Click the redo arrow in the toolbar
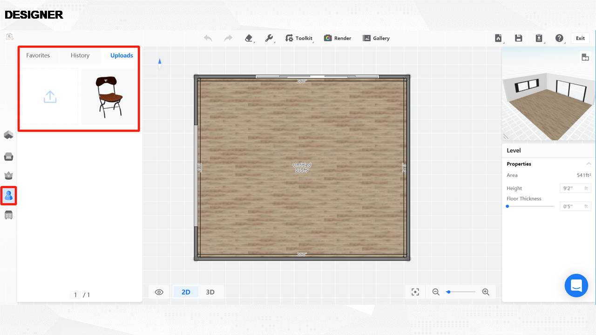This screenshot has width=596, height=335. (x=228, y=38)
